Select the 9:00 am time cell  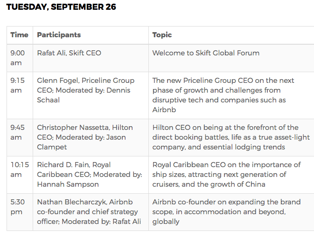click(17, 58)
